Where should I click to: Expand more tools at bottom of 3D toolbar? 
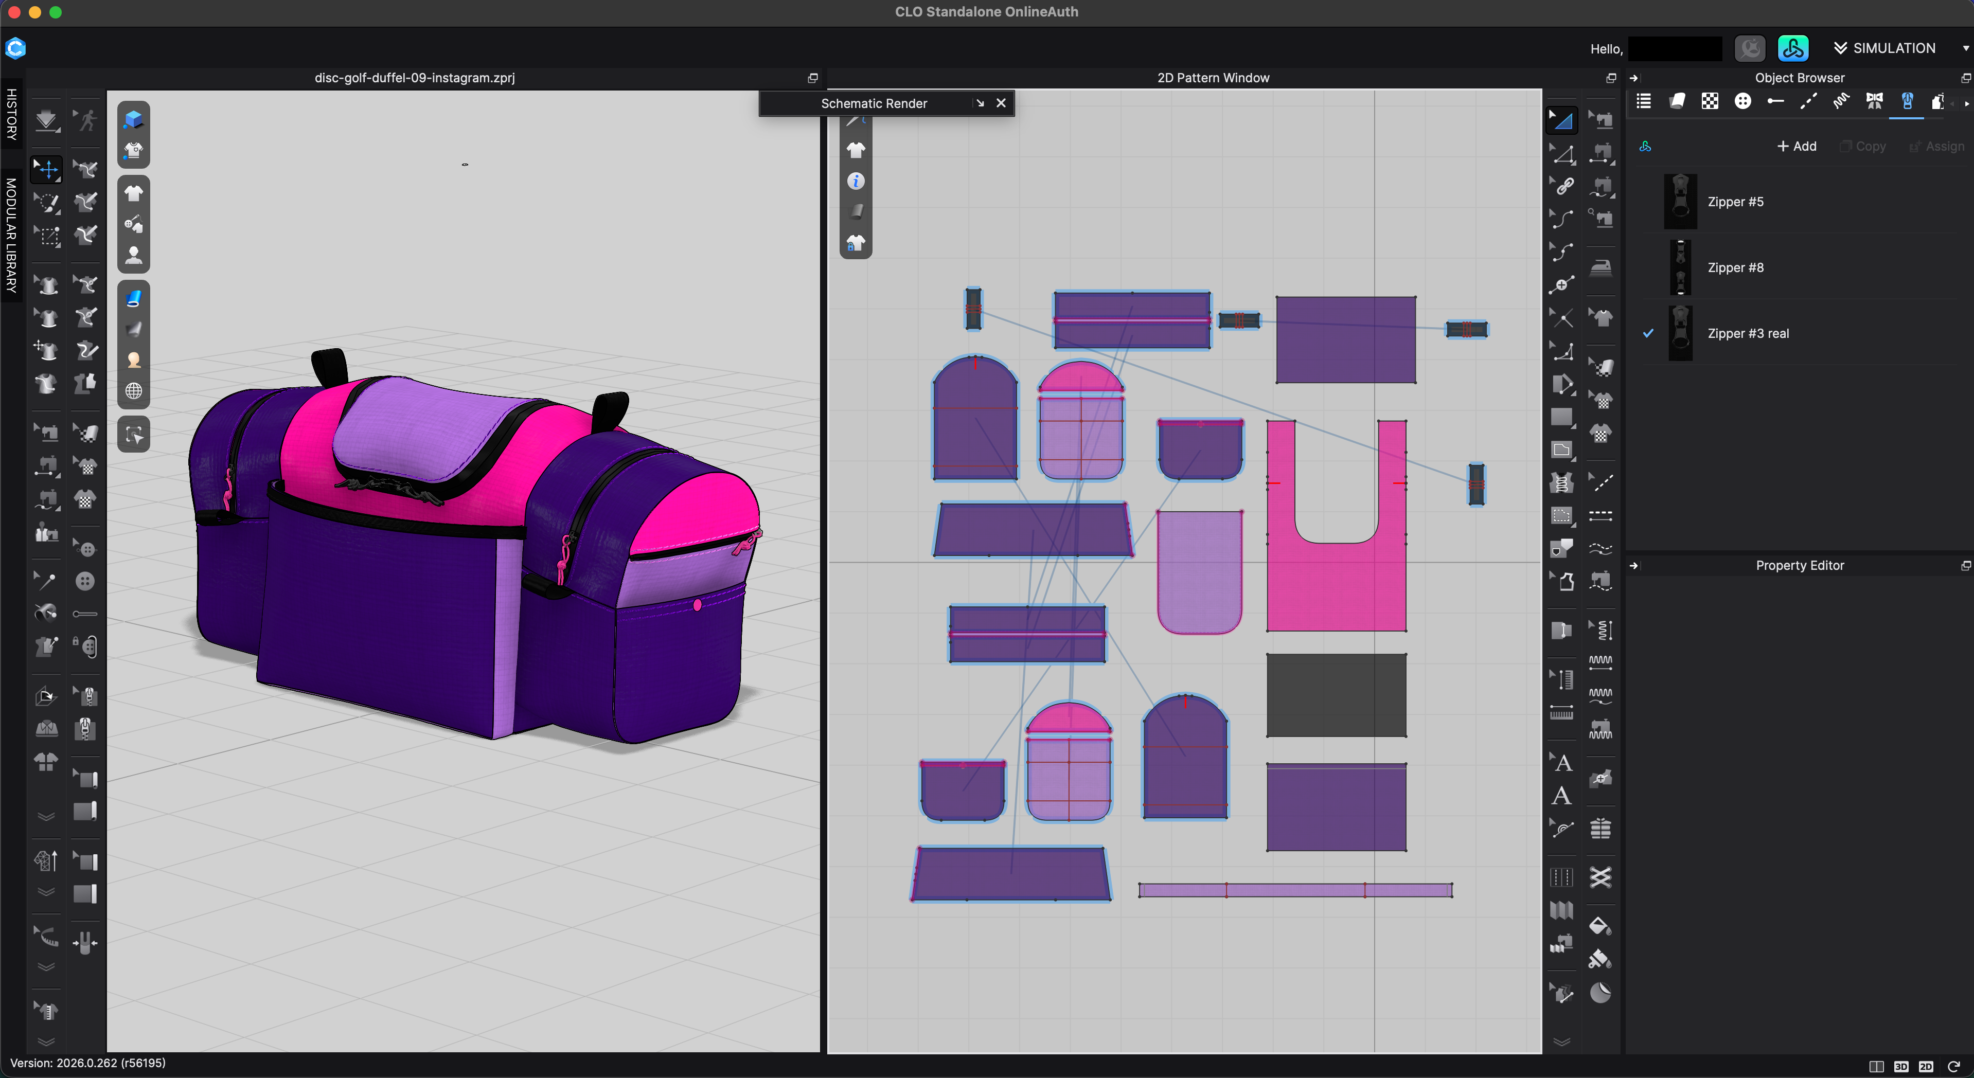46,1042
